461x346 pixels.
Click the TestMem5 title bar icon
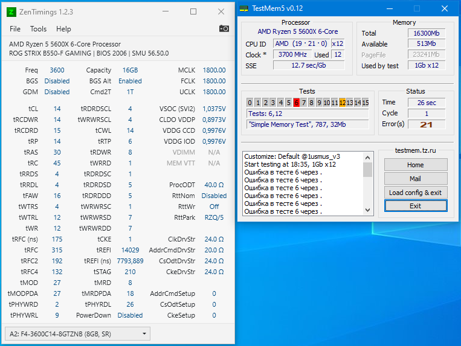click(243, 8)
